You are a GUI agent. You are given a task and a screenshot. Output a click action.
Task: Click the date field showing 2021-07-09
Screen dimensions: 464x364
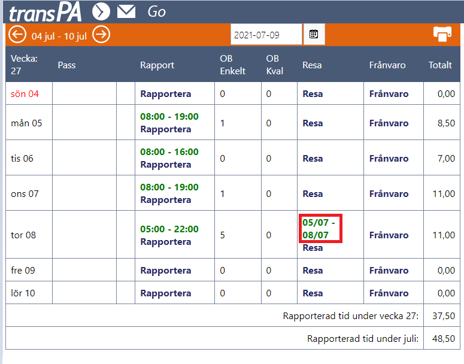point(266,35)
